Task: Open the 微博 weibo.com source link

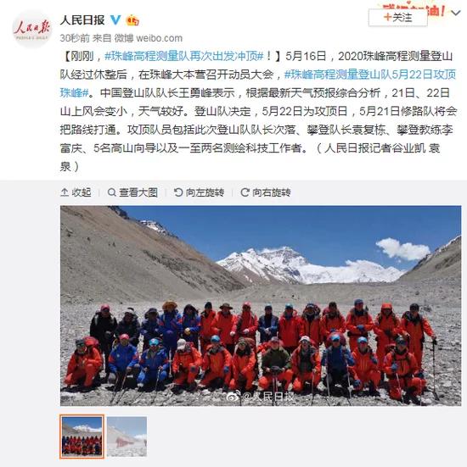Action: [x=149, y=38]
